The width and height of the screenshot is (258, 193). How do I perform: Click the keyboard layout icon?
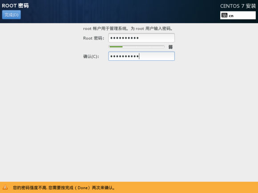coord(224,15)
